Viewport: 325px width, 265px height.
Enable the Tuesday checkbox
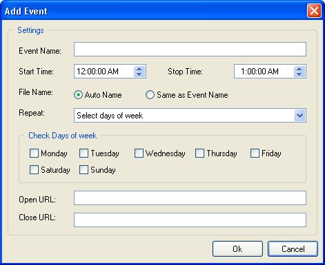tap(83, 153)
